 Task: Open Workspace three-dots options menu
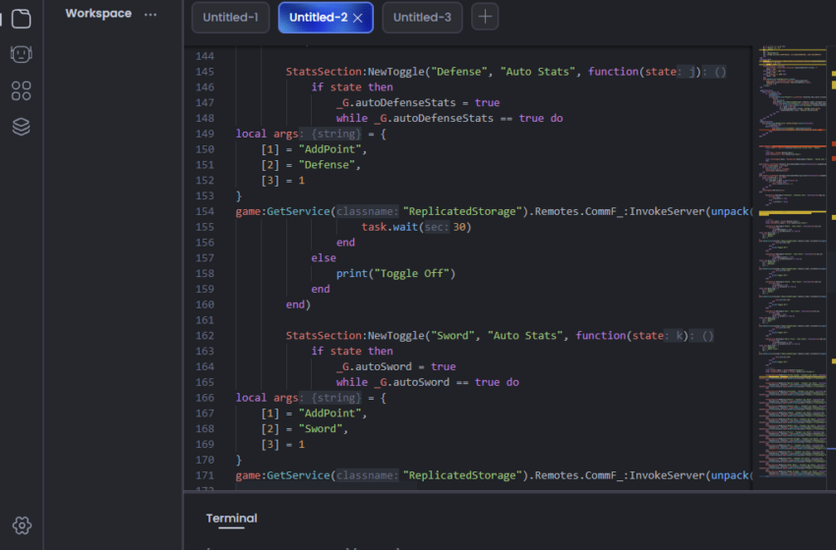click(x=150, y=15)
